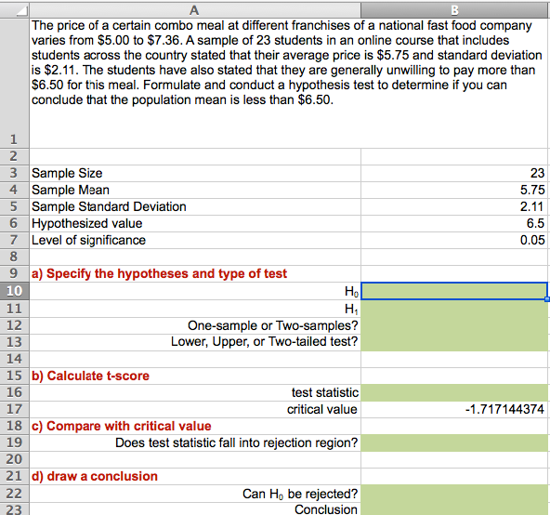
Task: Click green cell for rejection region answer
Action: 455,443
